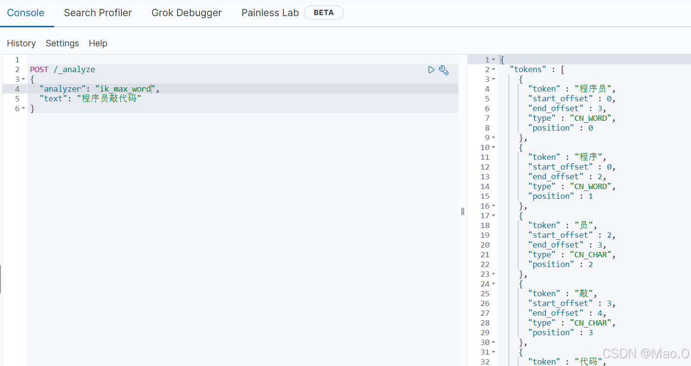Click "type" : "CN_CHAR" on output line 28

pos(572,323)
